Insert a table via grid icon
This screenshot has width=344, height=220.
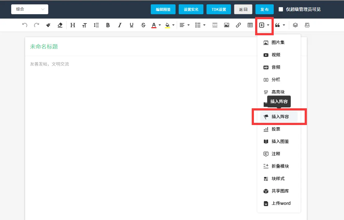click(250, 25)
